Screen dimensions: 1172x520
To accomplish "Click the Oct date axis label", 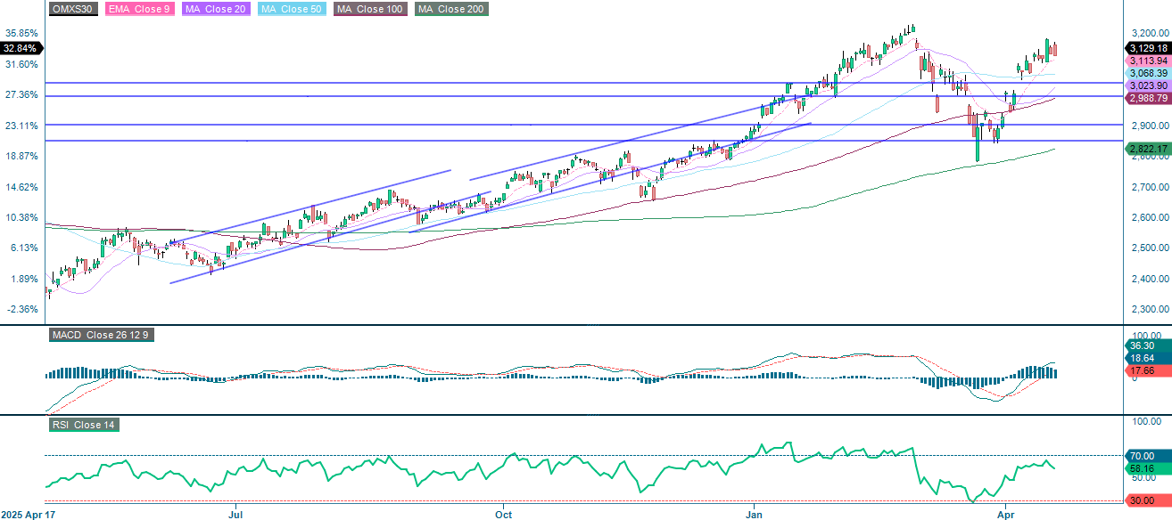I will pos(504,515).
